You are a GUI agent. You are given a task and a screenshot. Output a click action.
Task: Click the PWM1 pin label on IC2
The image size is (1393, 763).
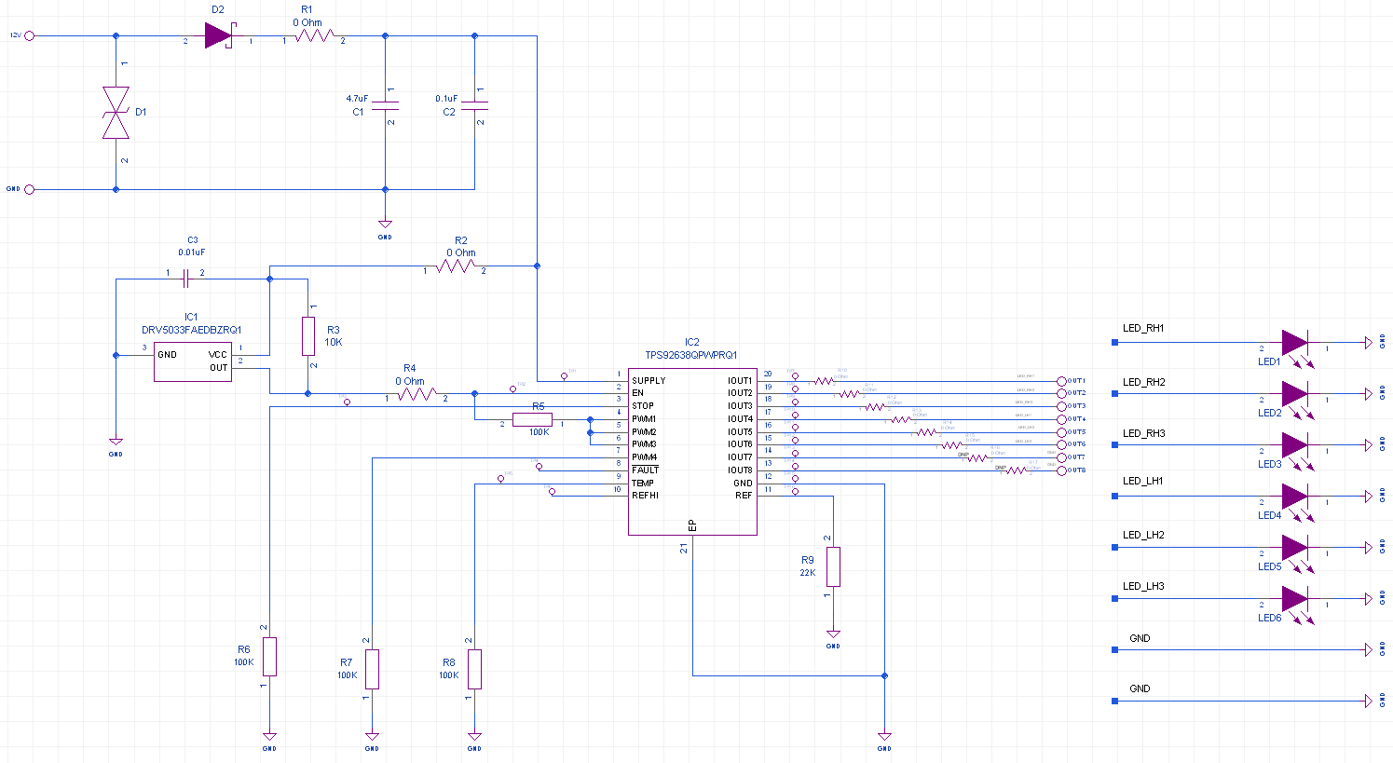point(644,419)
